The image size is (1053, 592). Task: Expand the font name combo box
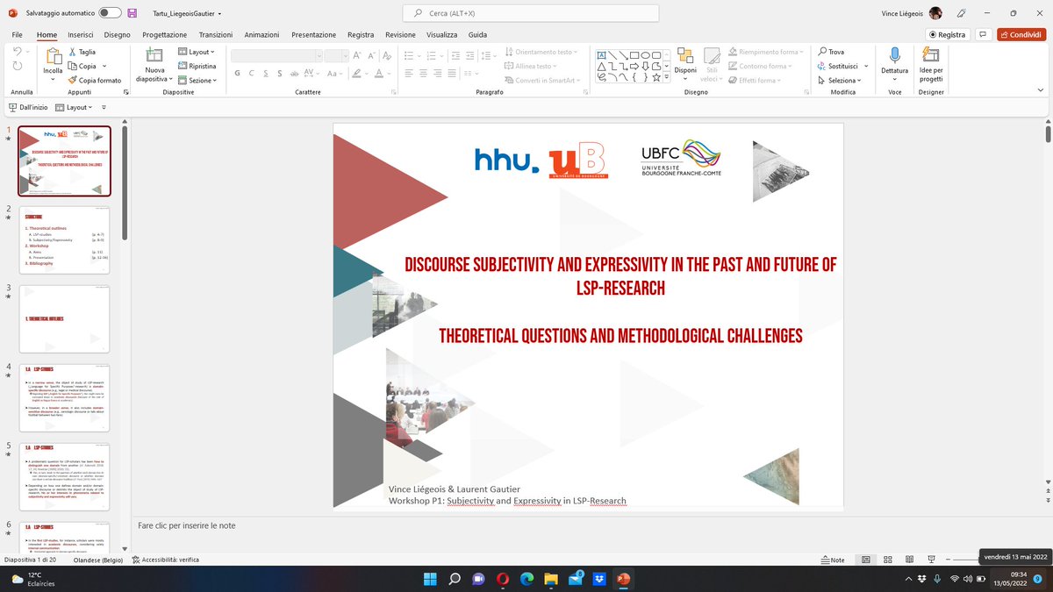[x=318, y=54]
